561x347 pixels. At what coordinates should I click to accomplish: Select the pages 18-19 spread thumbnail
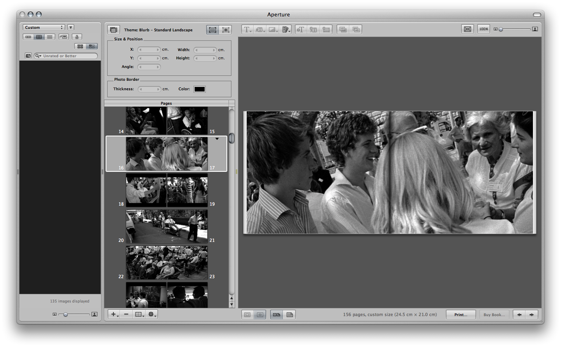click(x=167, y=190)
